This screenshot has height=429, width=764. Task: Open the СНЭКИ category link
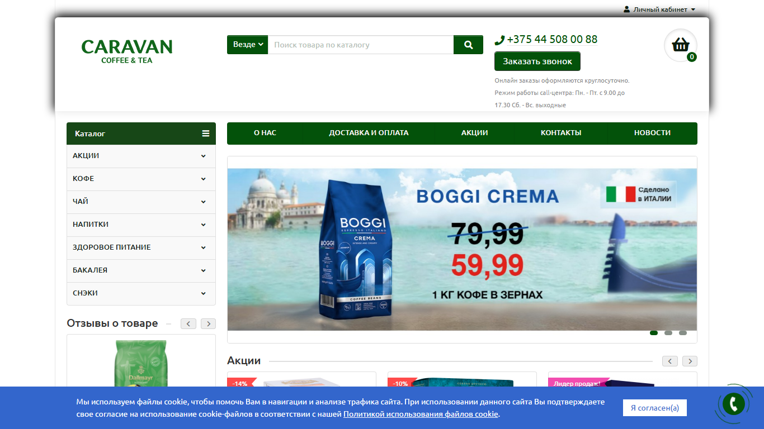(x=85, y=293)
